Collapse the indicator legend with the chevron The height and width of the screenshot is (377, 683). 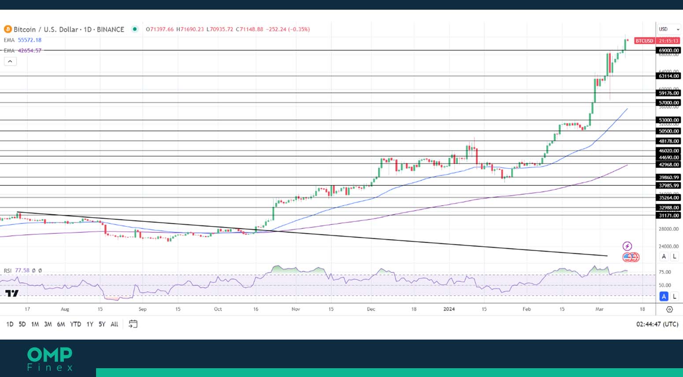coord(10,61)
